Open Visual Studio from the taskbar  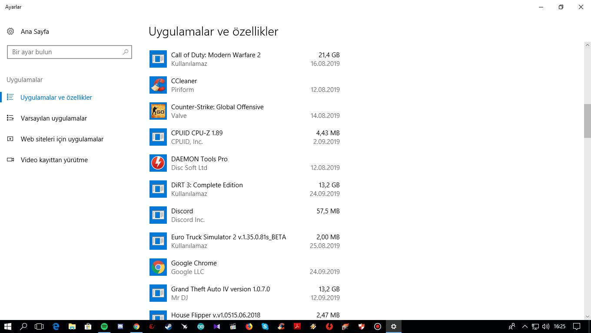click(217, 326)
